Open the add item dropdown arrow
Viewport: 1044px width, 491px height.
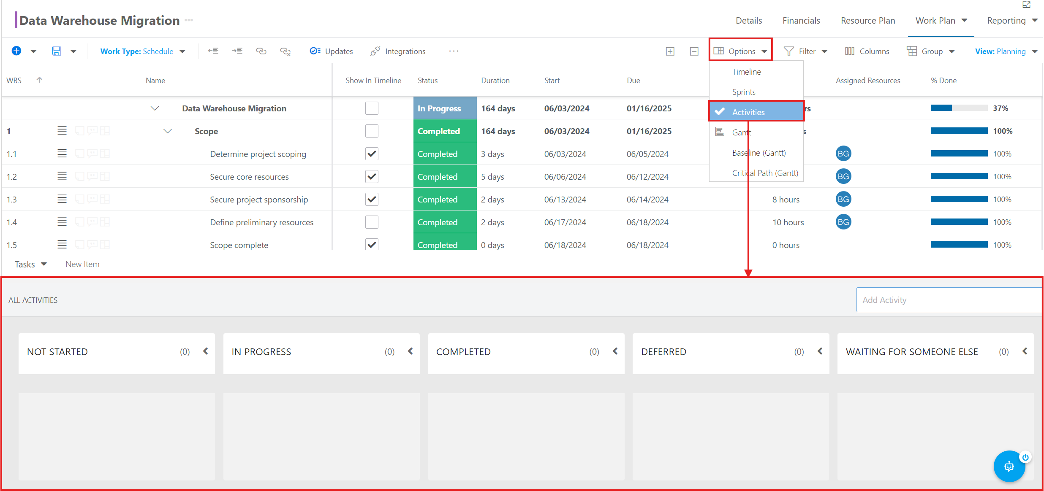[33, 51]
